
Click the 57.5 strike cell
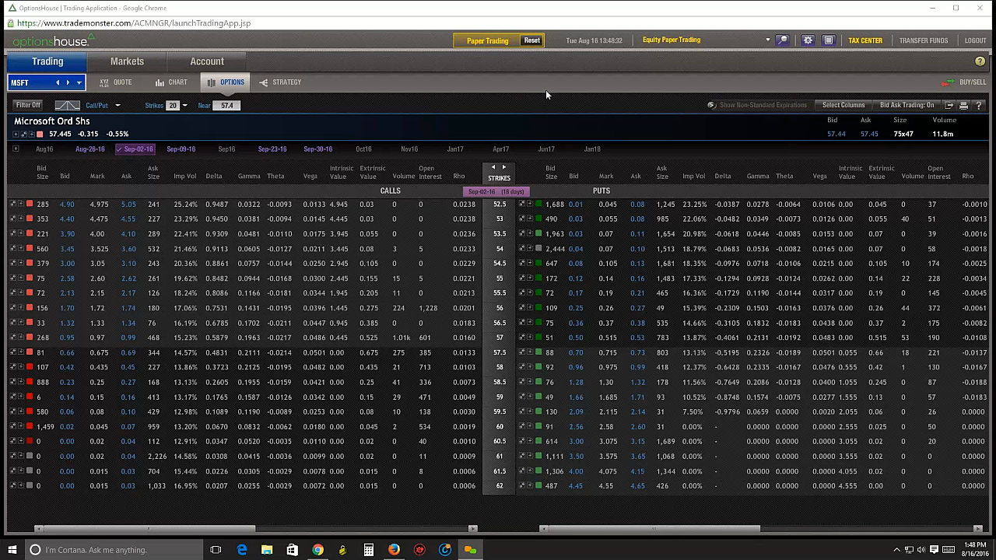499,352
